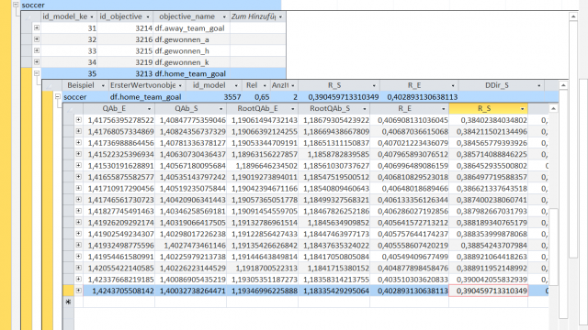The height and width of the screenshot is (330, 588).
Task: Click QAb_S cell 1,40032738264471
Action: [191, 291]
